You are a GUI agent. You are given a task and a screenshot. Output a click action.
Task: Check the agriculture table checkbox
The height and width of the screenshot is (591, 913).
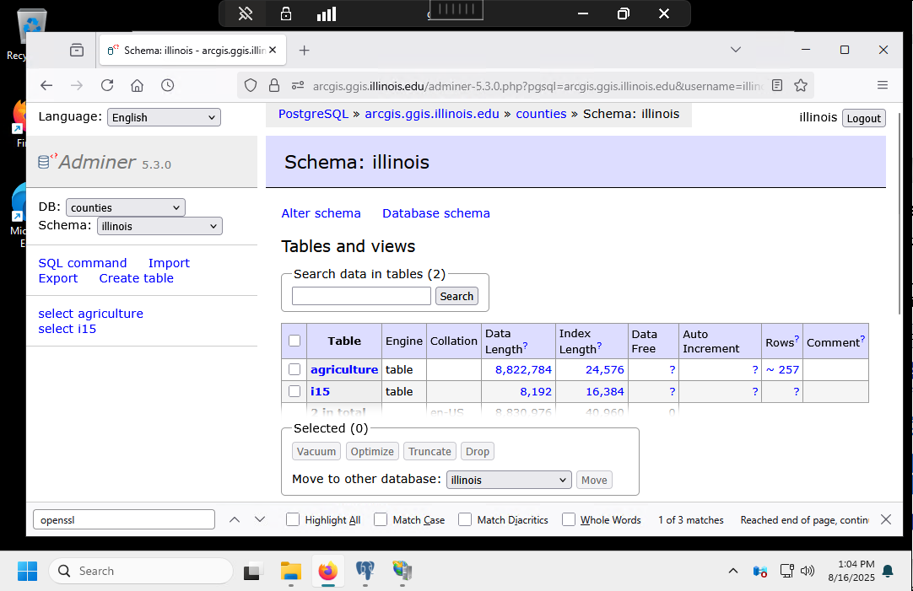(x=294, y=369)
